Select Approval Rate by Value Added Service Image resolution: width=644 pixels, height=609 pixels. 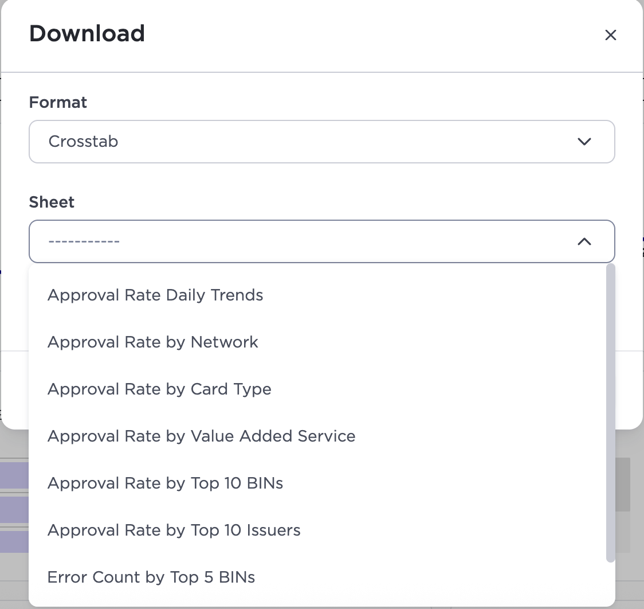pos(201,436)
